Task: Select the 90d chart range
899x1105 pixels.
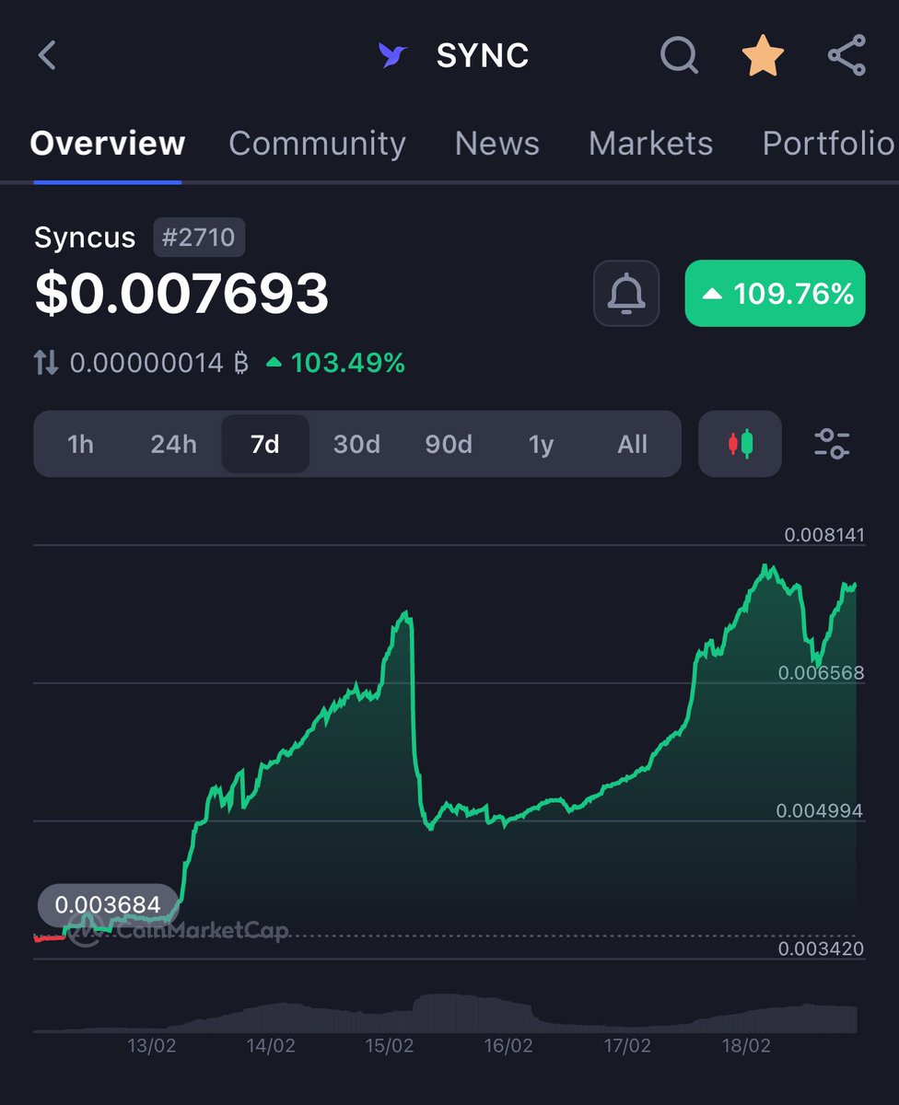Action: [x=449, y=444]
